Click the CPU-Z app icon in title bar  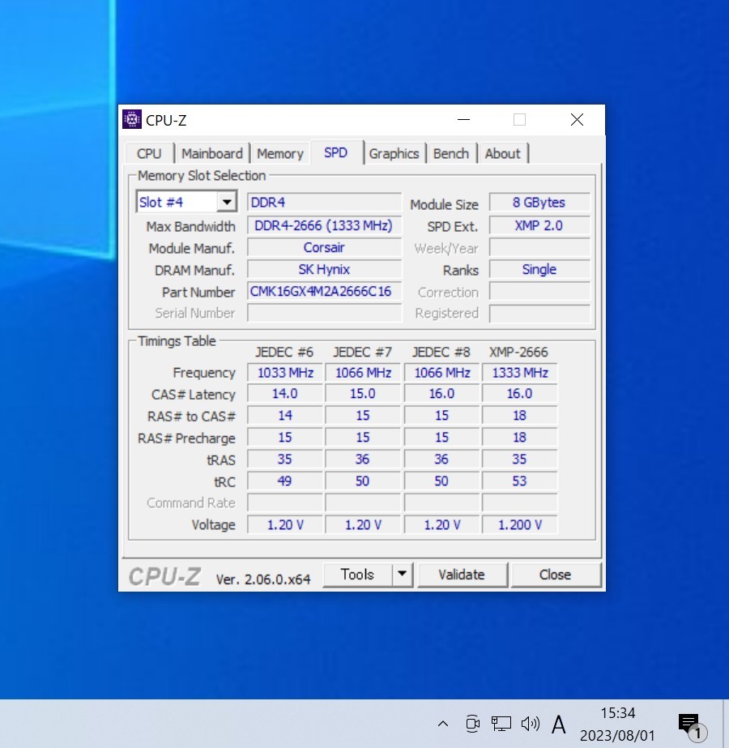[131, 119]
